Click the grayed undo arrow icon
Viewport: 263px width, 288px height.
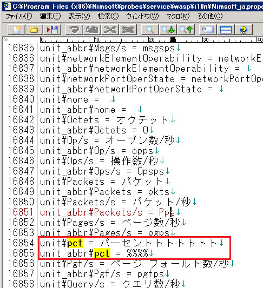pyautogui.click(x=74, y=29)
